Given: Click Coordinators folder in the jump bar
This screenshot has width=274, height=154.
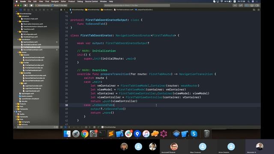Looking at the screenshot, I should 107,10.
